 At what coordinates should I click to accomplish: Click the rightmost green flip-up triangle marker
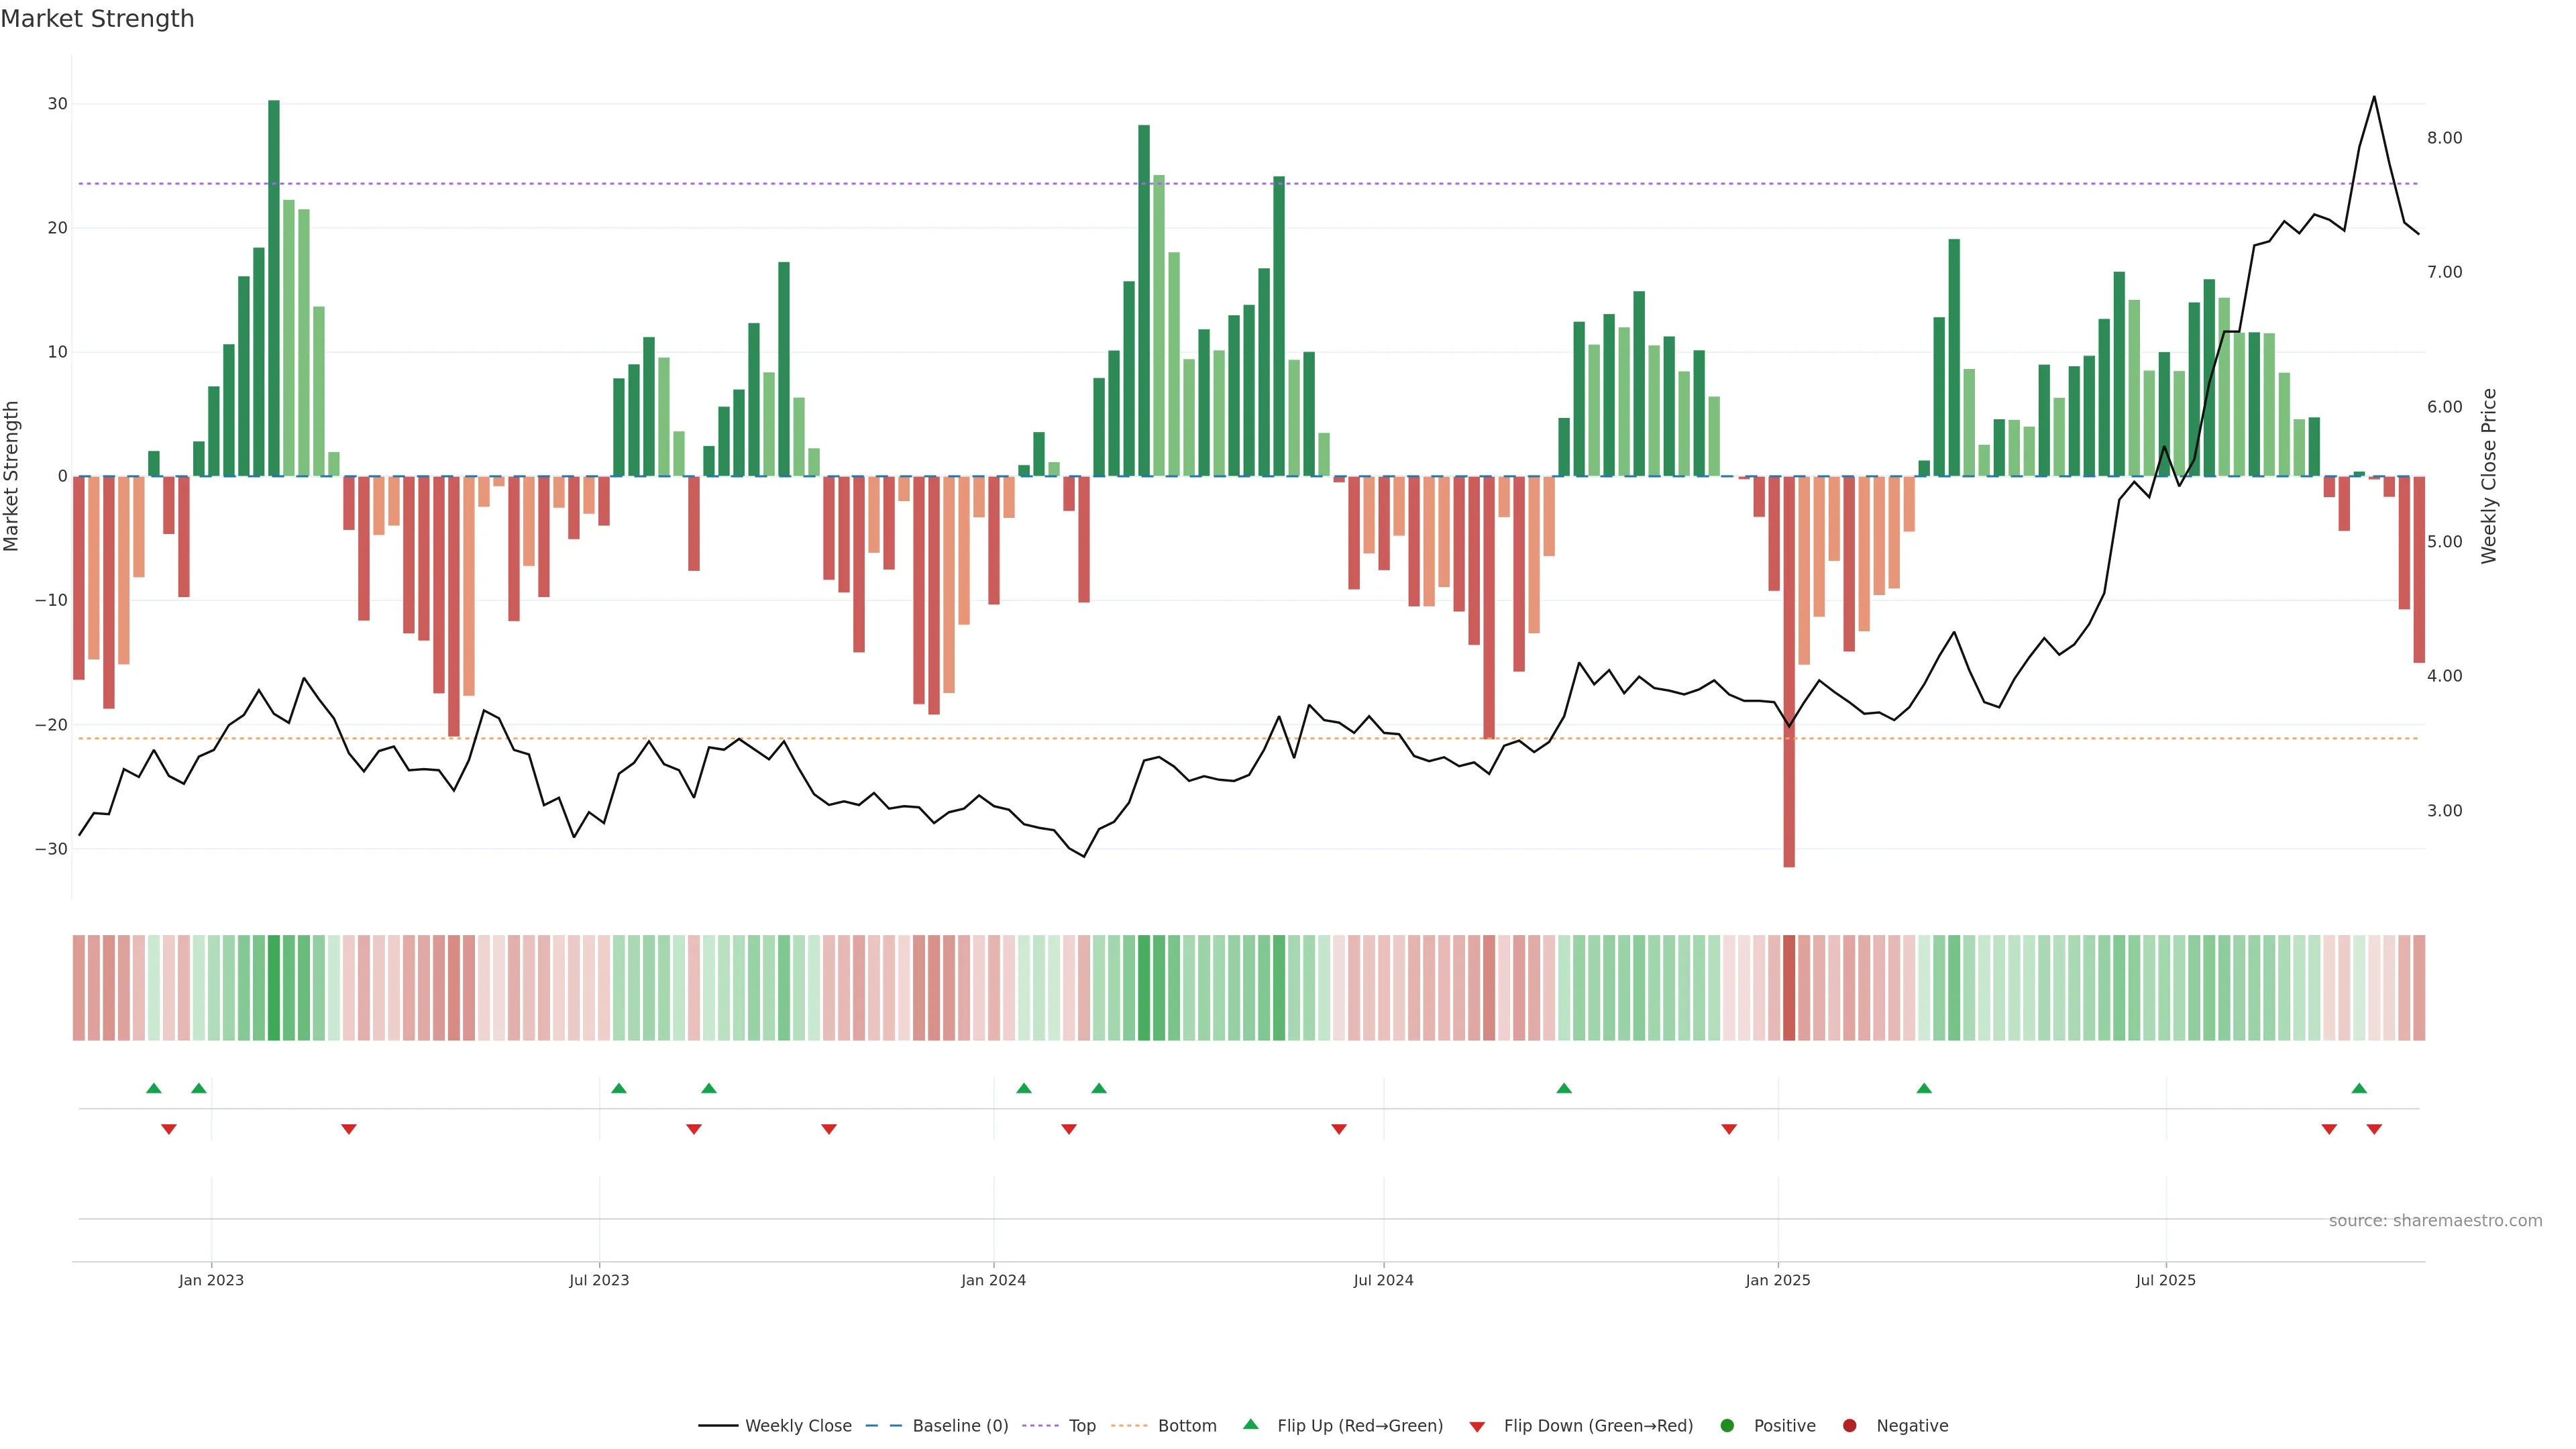(x=2359, y=1088)
